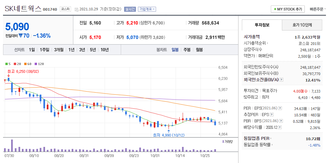Click the purple 120-day moving average legend swatch

coord(36,64)
